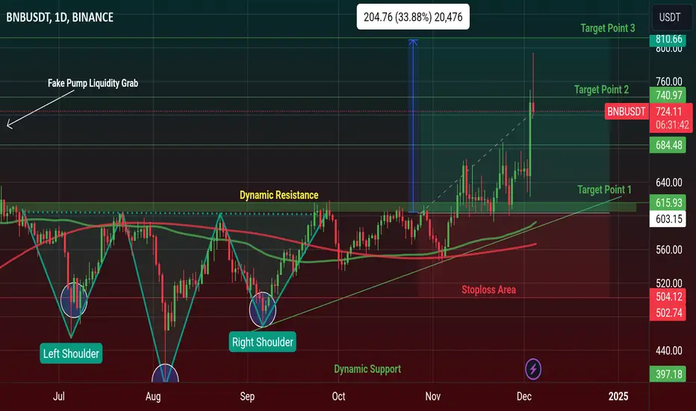Screen dimensions: 696x411
Task: Click the BNBUSDT red price tag
Action: (x=626, y=111)
